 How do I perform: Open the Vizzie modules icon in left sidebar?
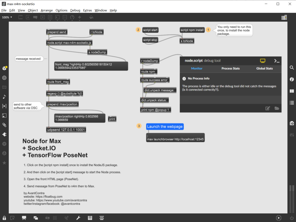pyautogui.click(x=4, y=144)
